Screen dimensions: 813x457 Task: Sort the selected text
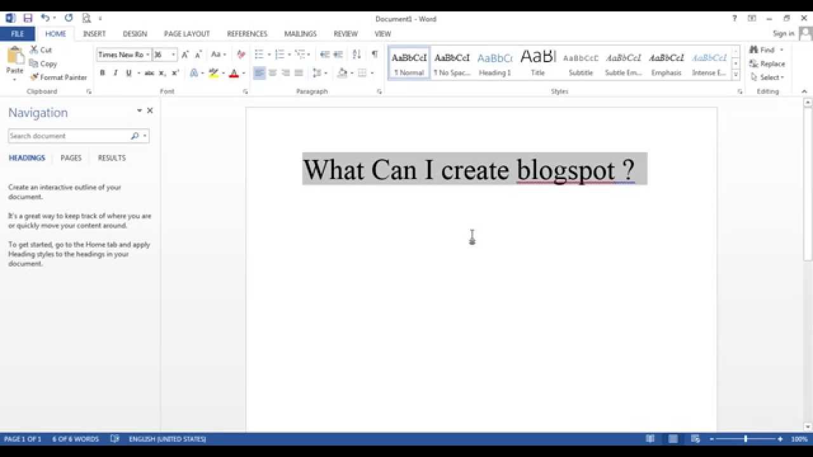(356, 55)
